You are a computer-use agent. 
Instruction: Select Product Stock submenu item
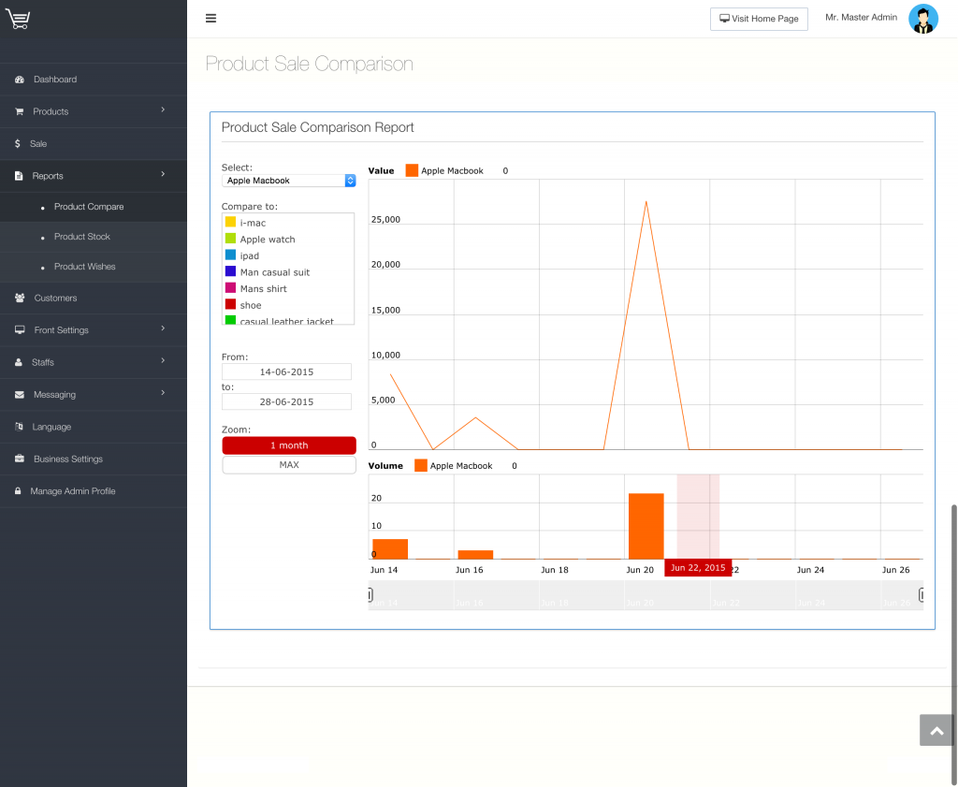(x=94, y=237)
